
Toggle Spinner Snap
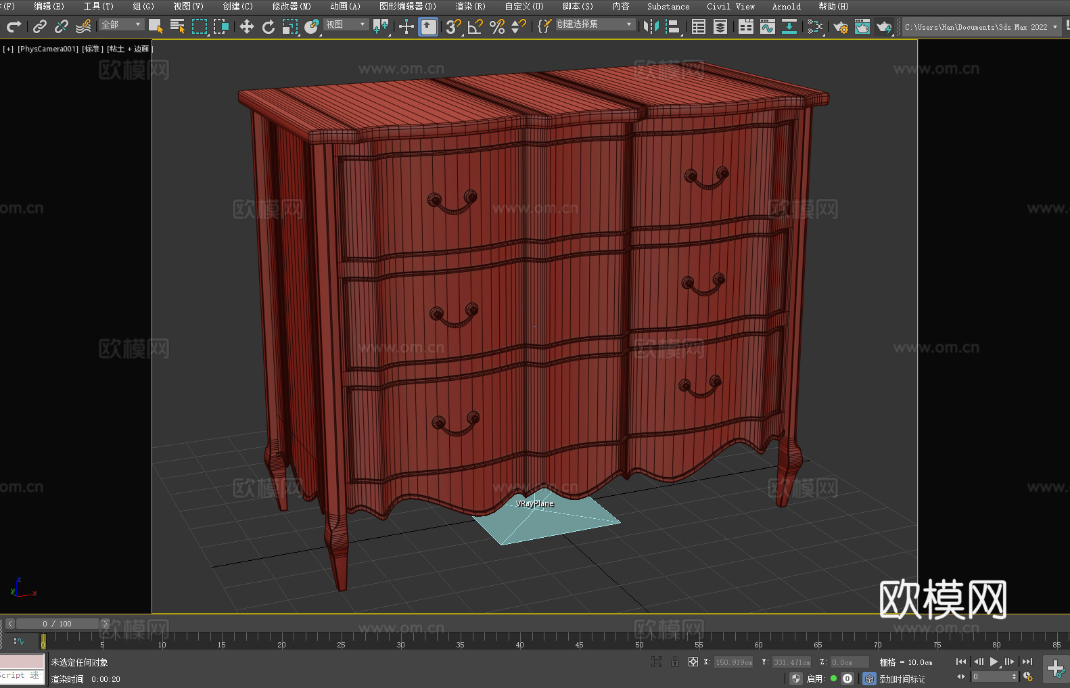click(519, 26)
